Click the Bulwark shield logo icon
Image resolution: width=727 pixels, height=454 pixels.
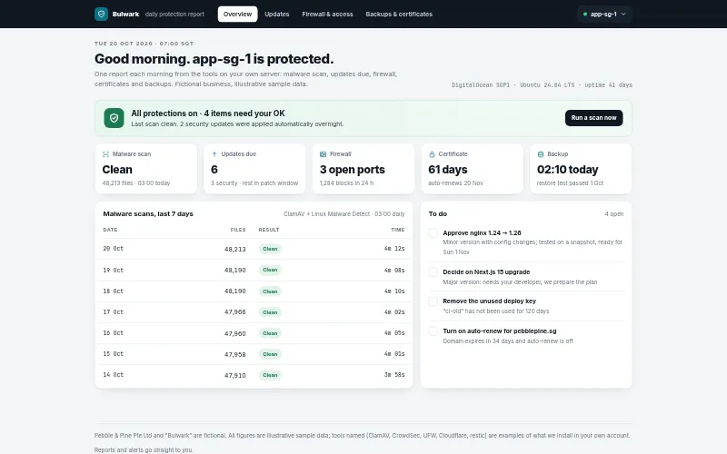coord(101,14)
